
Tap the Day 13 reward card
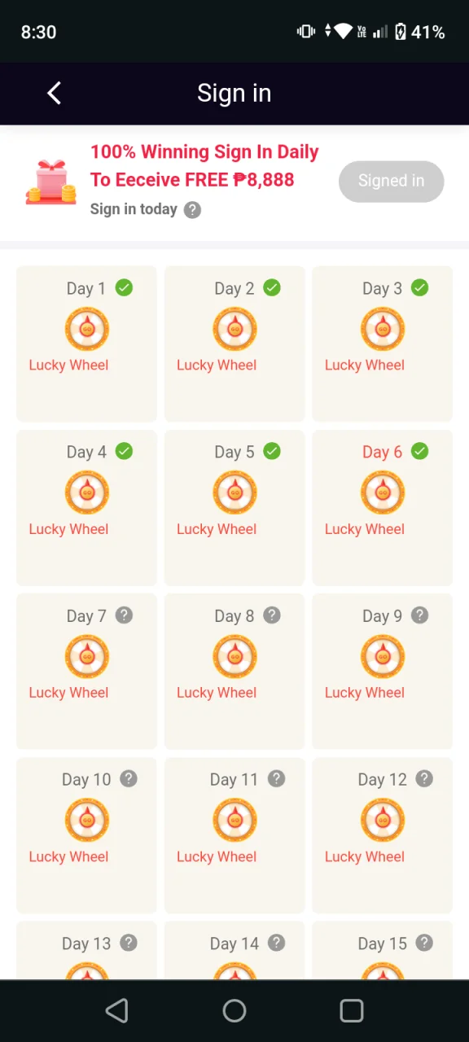pyautogui.click(x=87, y=951)
